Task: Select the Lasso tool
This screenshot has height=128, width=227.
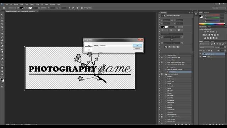Action: point(2,21)
